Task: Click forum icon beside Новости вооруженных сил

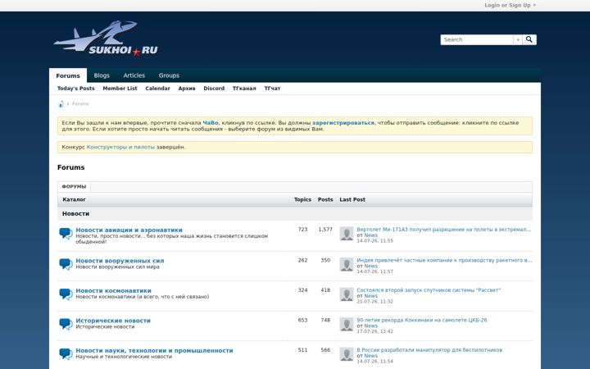Action: point(66,264)
